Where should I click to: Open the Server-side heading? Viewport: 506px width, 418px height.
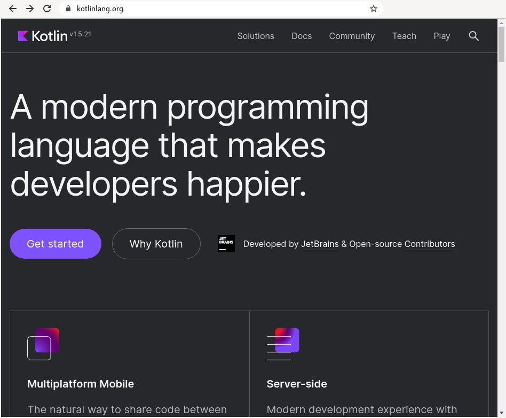pyautogui.click(x=297, y=384)
